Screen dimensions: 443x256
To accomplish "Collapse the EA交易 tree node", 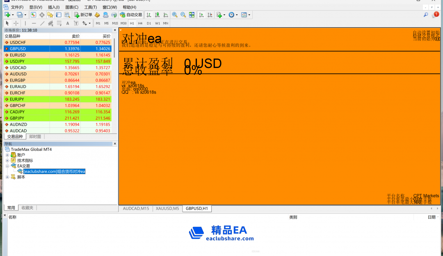I will pyautogui.click(x=7, y=166).
